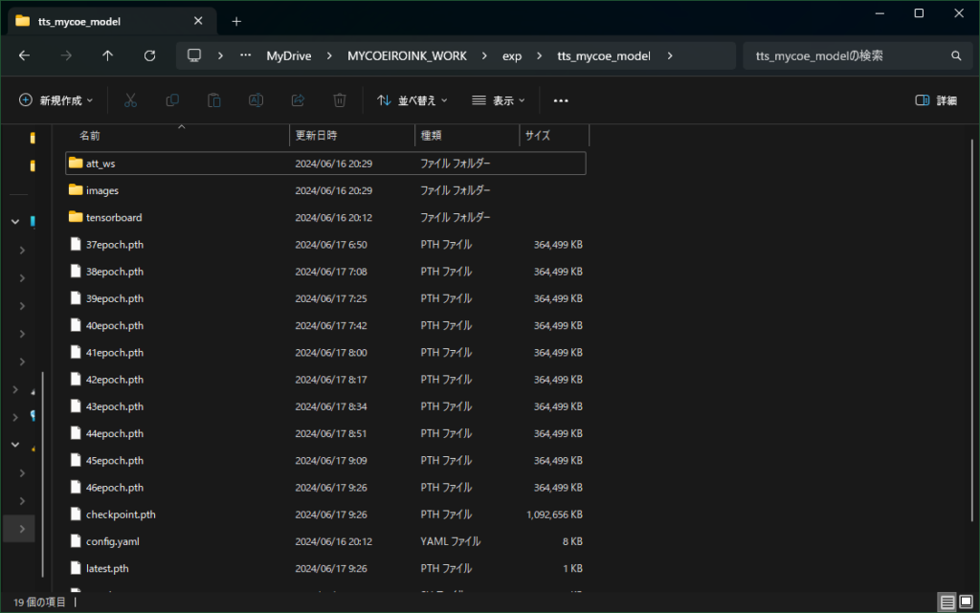Open the 表示 view dropdown
Viewport: 980px width, 613px height.
pyautogui.click(x=498, y=100)
